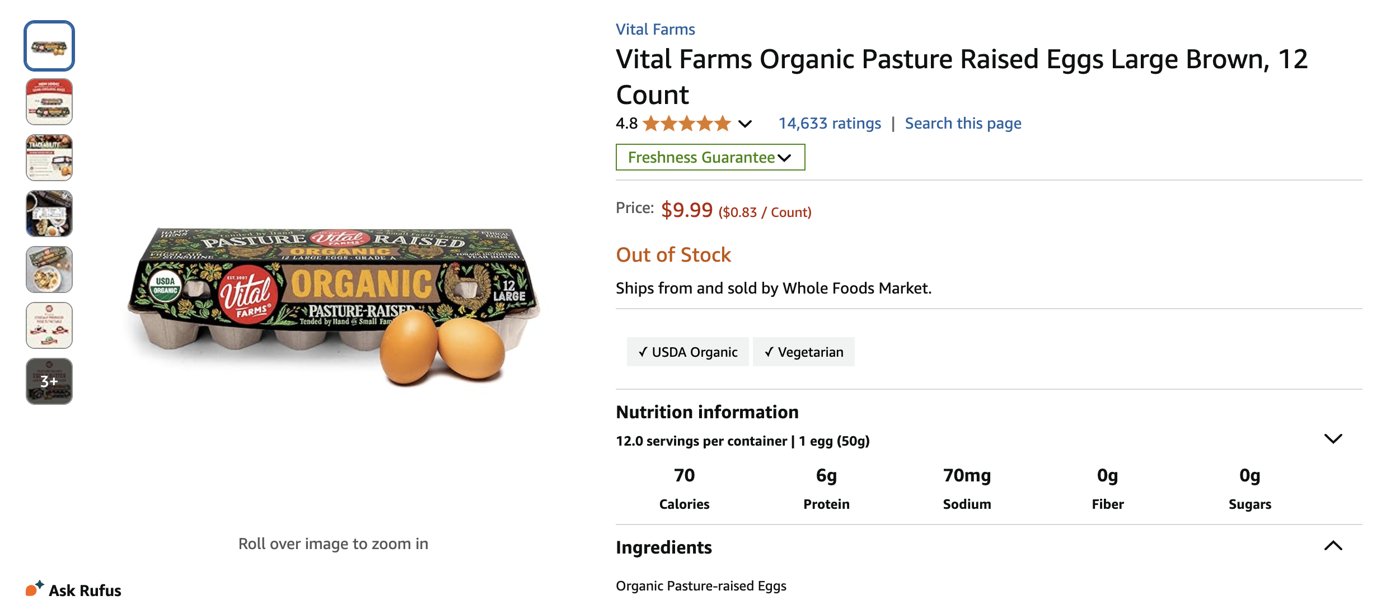The width and height of the screenshot is (1386, 605).
Task: Click the Search this page link
Action: pyautogui.click(x=963, y=123)
